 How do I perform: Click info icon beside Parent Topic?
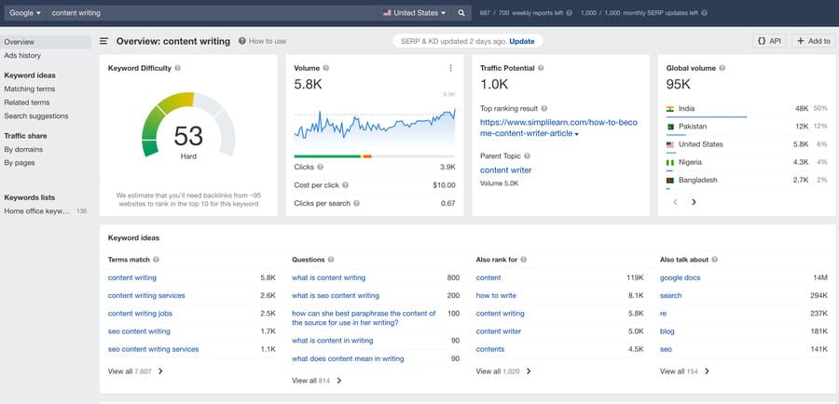coord(527,156)
